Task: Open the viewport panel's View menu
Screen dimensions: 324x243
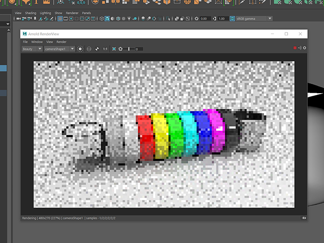Action: click(18, 13)
